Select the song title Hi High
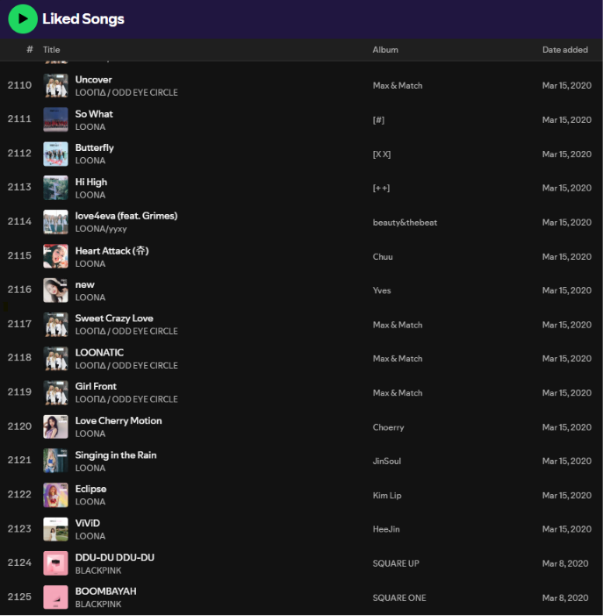 click(91, 183)
